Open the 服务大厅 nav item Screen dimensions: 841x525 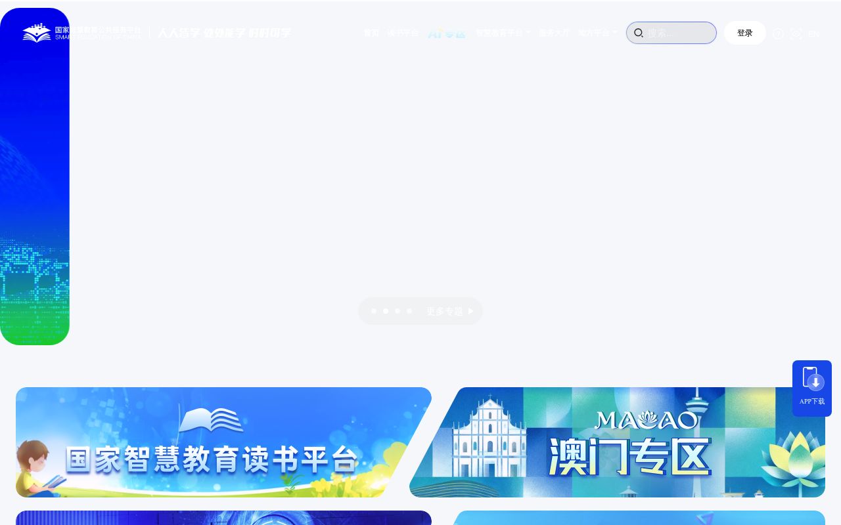click(555, 33)
